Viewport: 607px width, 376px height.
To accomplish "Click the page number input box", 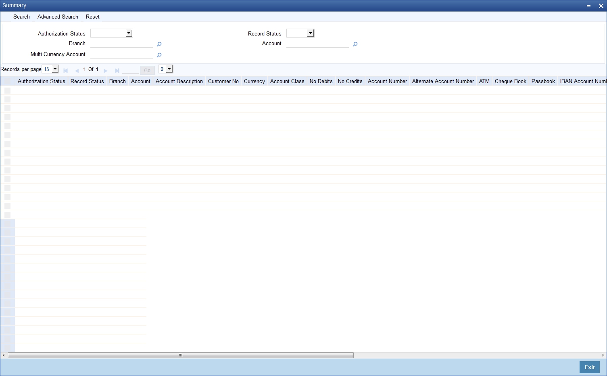I will [130, 70].
